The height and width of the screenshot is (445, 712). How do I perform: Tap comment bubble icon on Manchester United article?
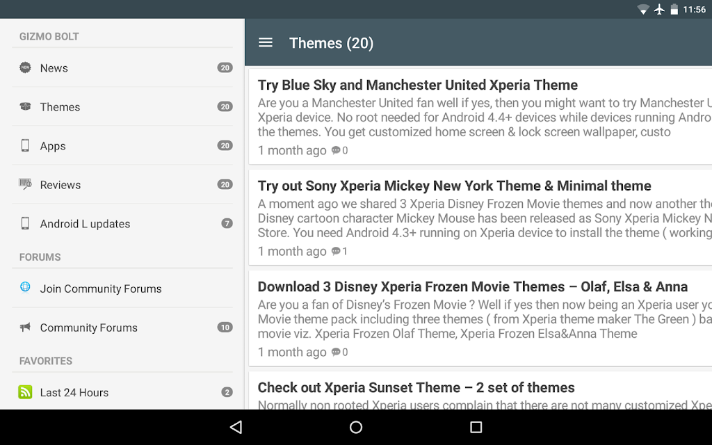point(336,150)
